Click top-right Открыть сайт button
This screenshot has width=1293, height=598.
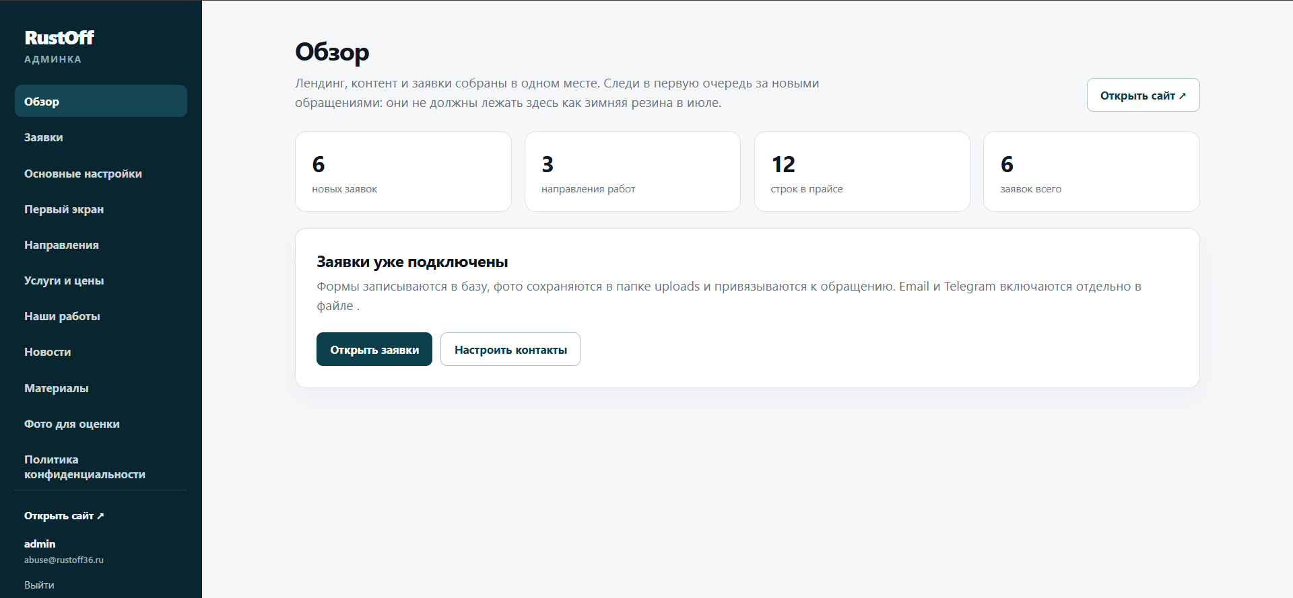1143,96
